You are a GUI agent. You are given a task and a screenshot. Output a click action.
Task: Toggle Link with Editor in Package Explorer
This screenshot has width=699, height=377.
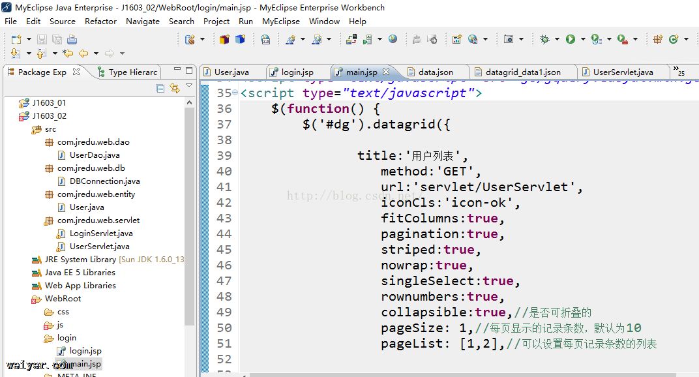pyautogui.click(x=175, y=88)
